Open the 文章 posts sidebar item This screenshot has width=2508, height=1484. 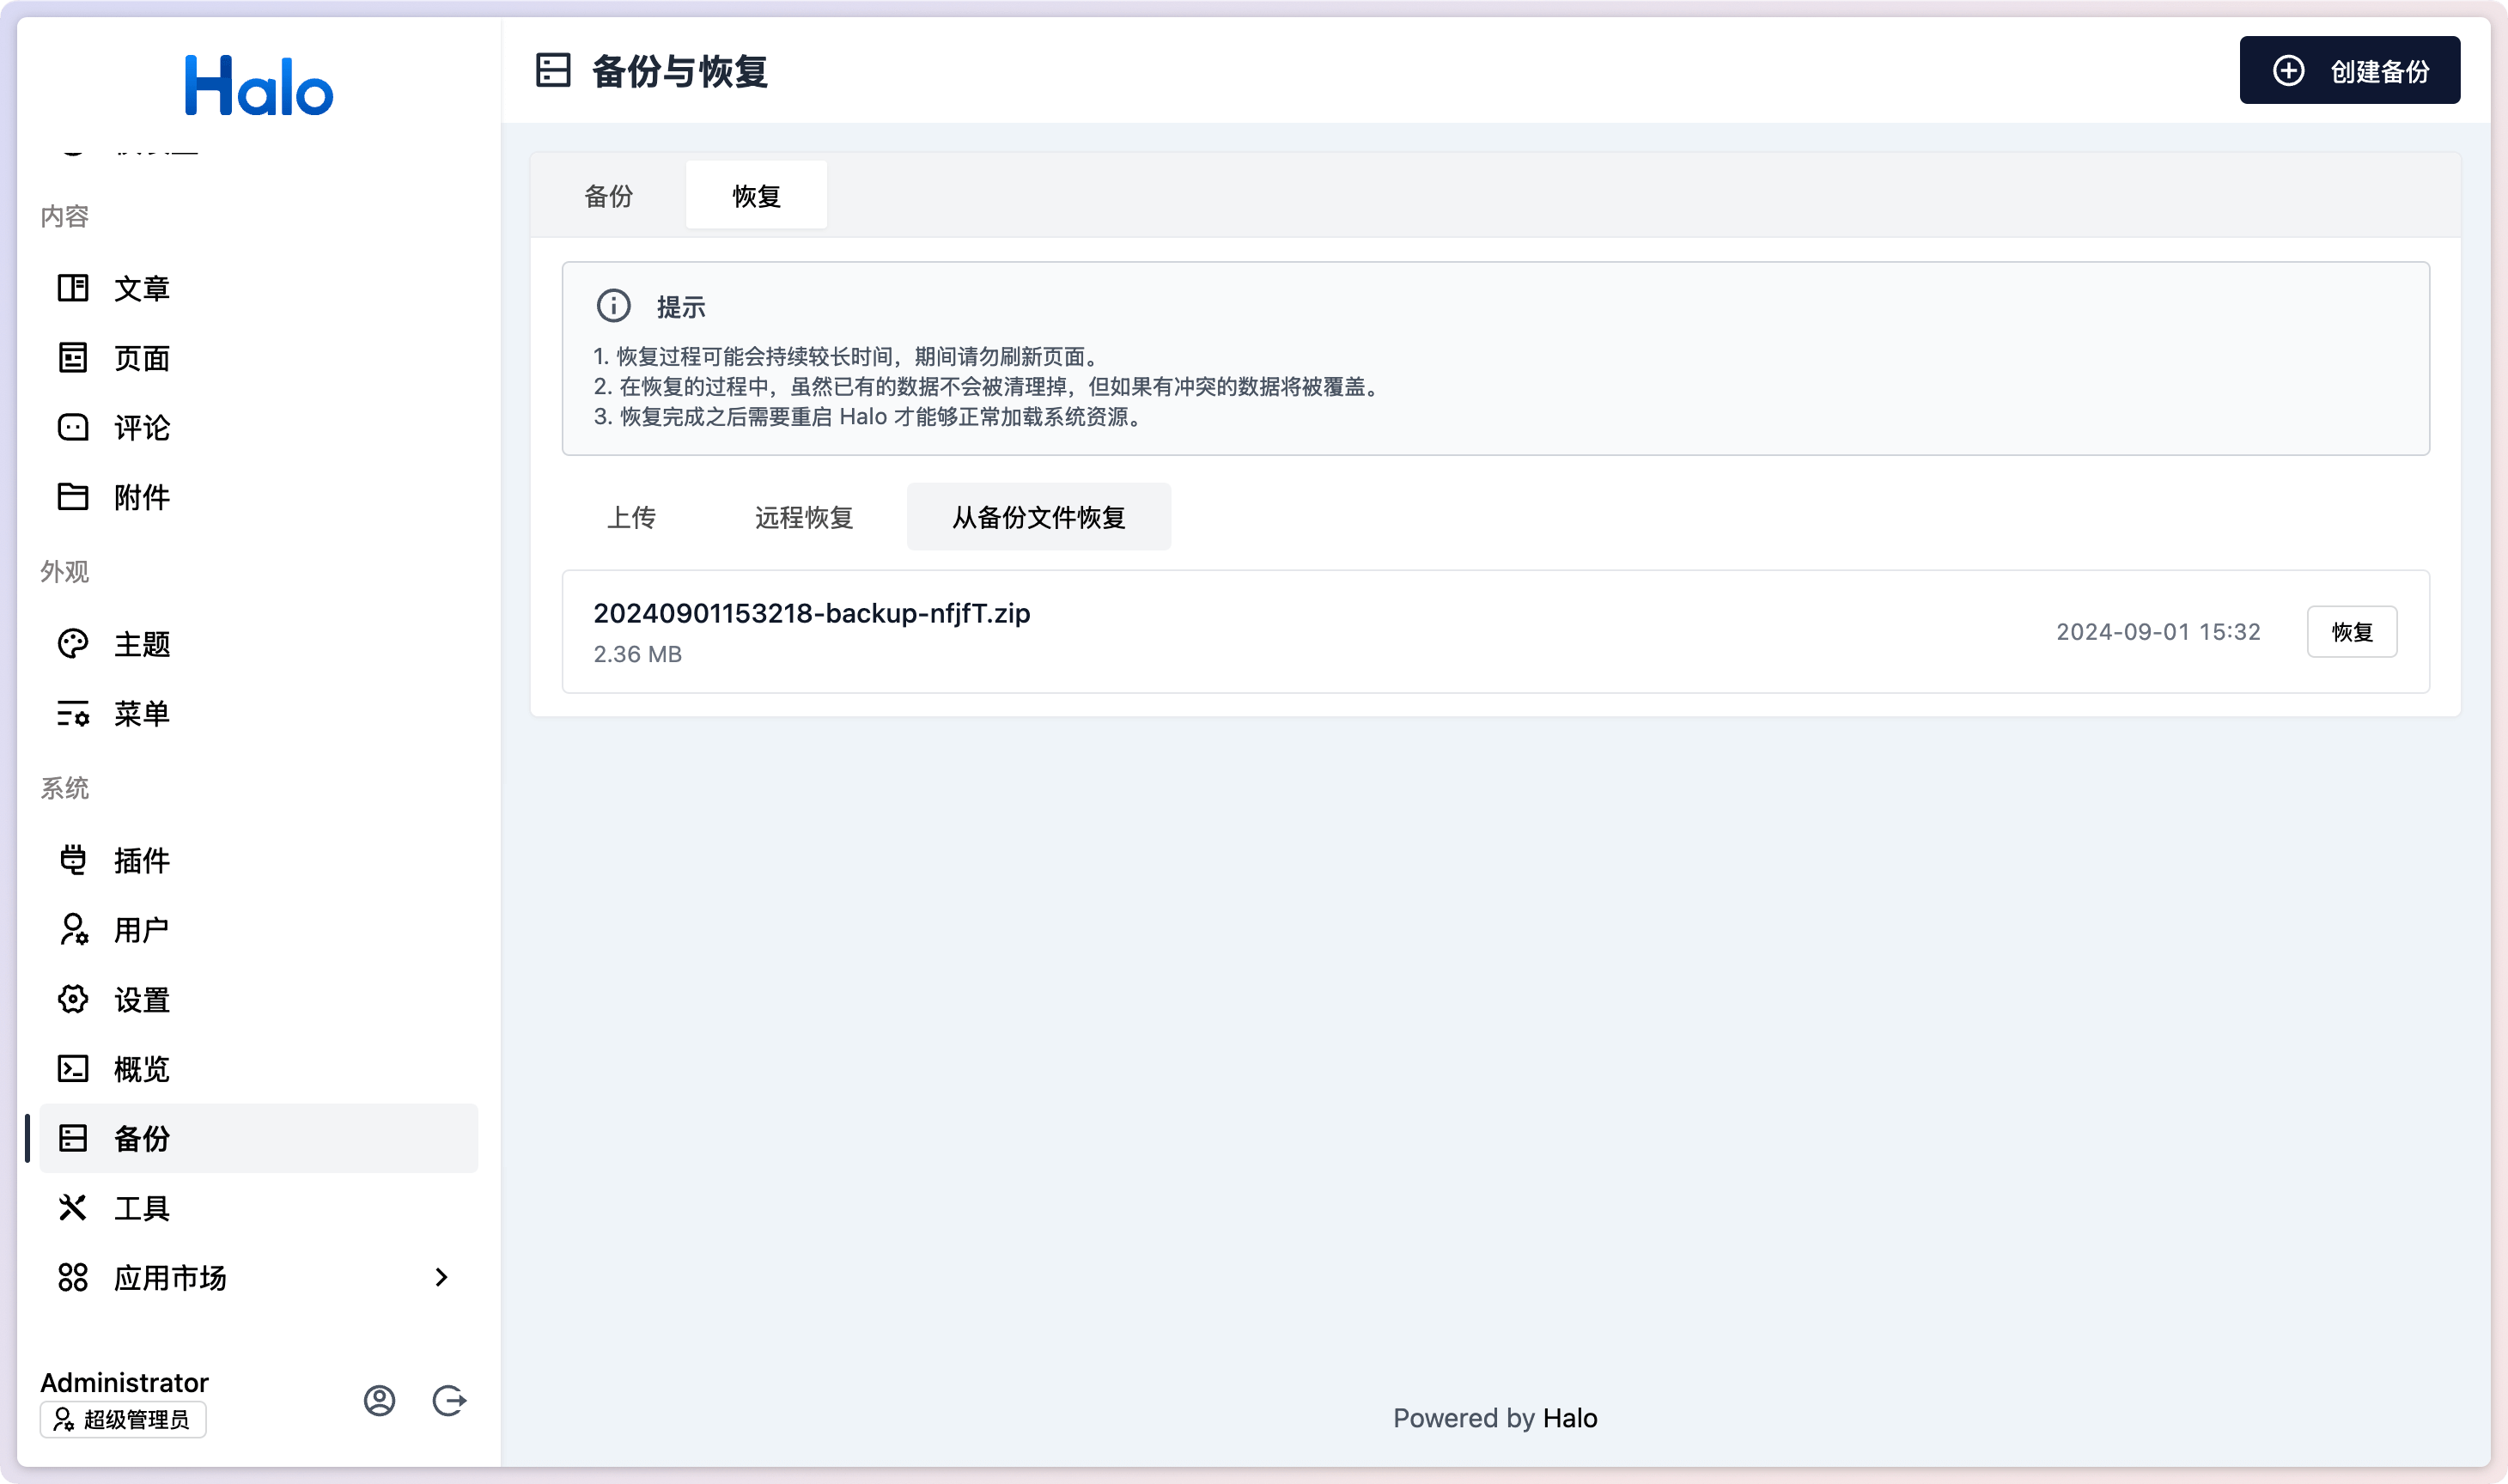pos(141,288)
